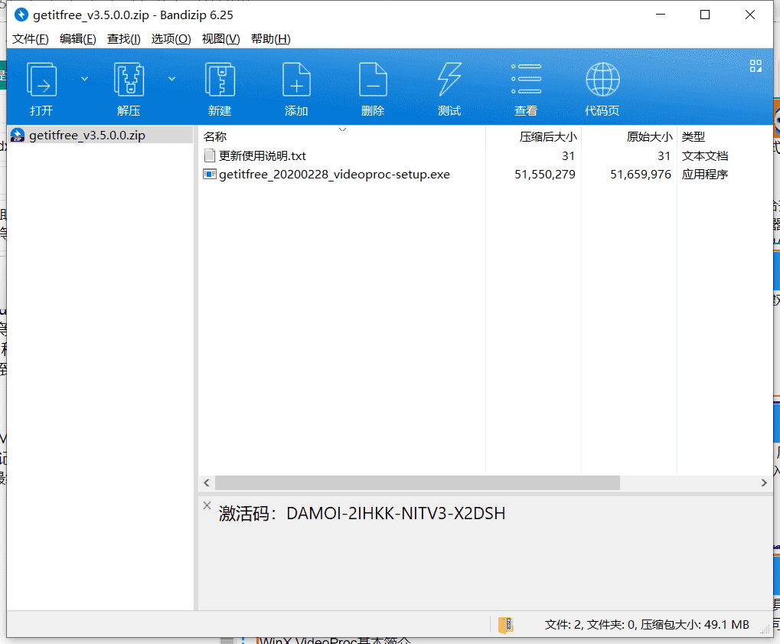The image size is (780, 644).
Task: Click the activation code comment text
Action: (x=362, y=513)
